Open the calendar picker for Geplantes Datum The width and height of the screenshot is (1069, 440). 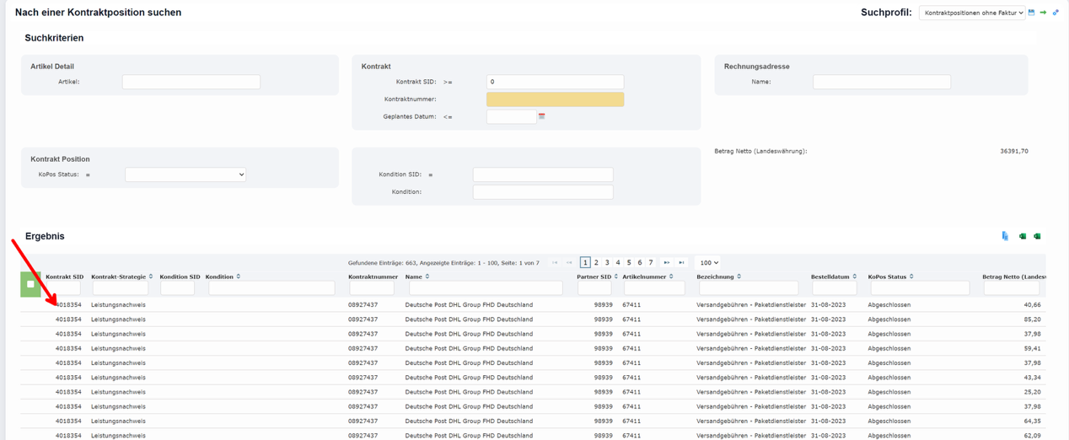click(542, 116)
